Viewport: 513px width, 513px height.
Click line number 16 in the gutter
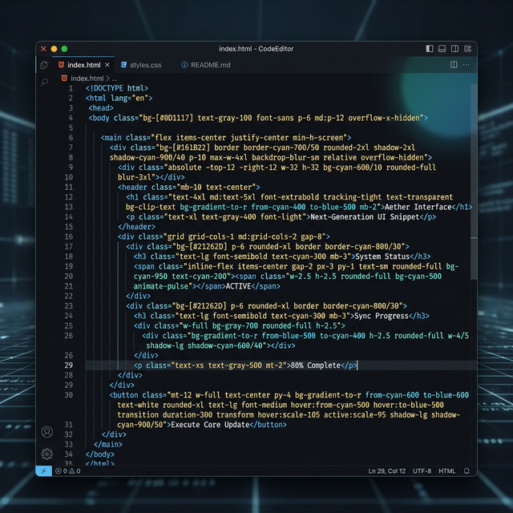[69, 236]
